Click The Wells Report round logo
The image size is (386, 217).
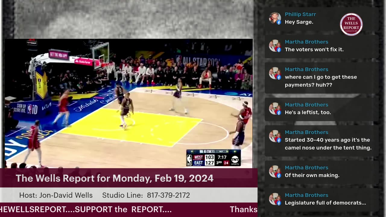click(351, 24)
